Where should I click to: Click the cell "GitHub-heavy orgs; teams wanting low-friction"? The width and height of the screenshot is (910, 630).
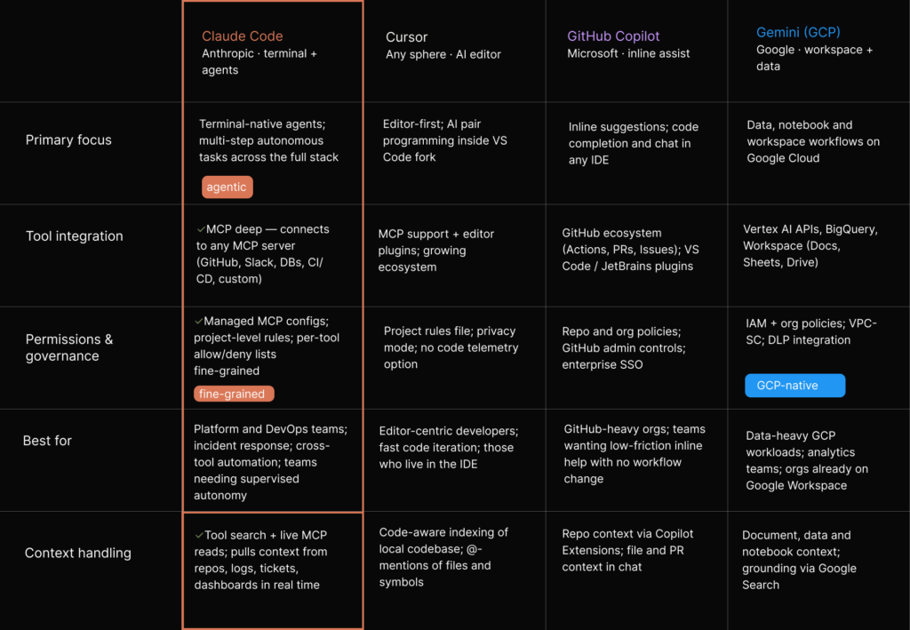coord(635,454)
